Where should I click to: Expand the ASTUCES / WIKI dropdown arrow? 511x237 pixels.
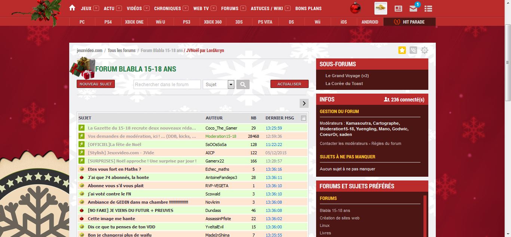[x=288, y=8]
